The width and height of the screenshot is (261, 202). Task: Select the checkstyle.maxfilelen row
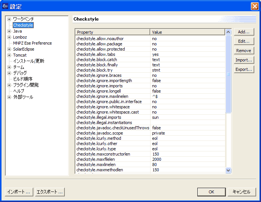tap(150, 159)
